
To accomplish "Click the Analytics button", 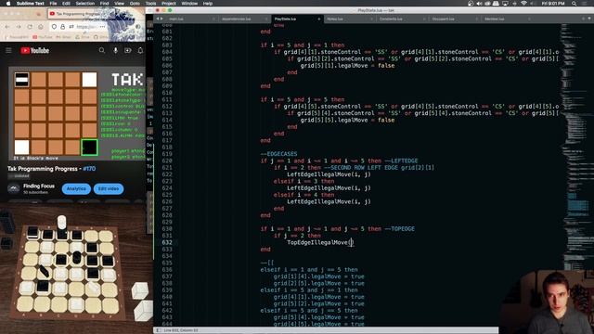I will point(76,188).
